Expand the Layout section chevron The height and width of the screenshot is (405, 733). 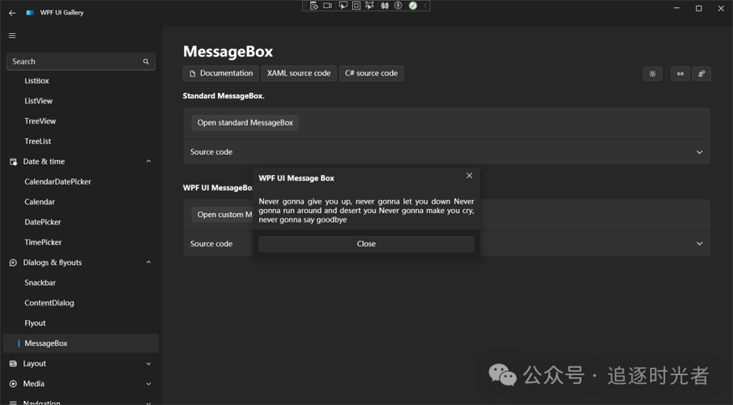tap(149, 364)
